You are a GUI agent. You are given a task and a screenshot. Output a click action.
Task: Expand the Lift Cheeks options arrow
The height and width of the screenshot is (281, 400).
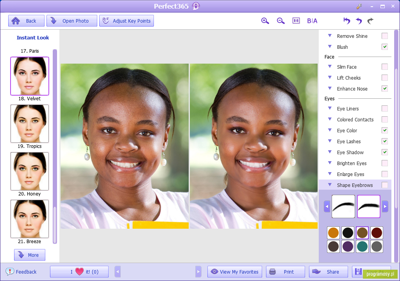(x=330, y=78)
